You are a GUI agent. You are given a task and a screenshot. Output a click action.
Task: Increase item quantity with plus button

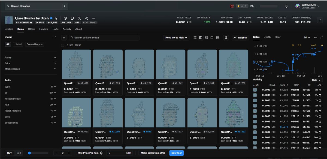69,153
